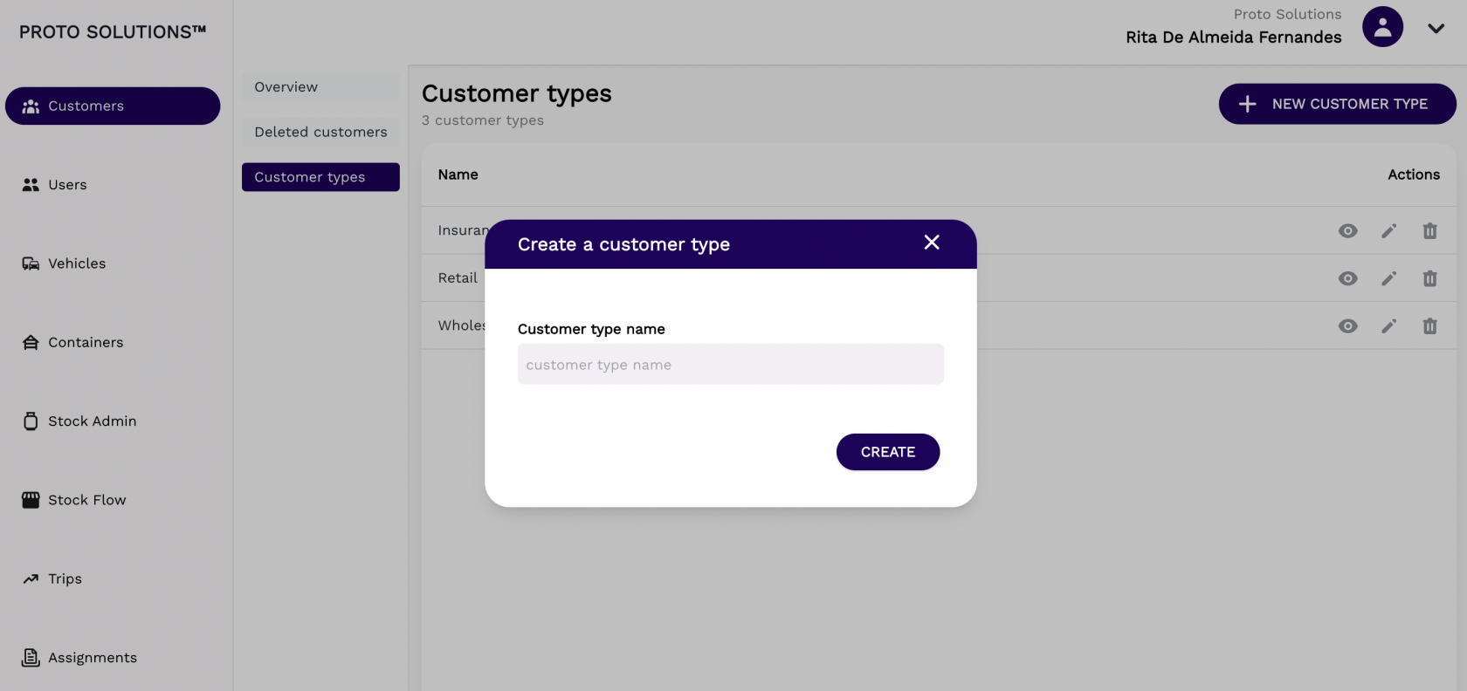
Task: Expand the user account dropdown chevron
Action: click(1436, 29)
